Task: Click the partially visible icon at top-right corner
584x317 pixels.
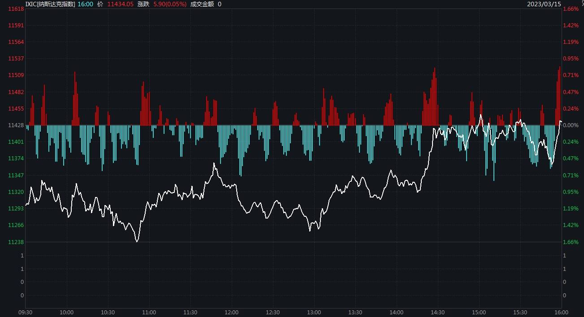Action: coord(582,4)
